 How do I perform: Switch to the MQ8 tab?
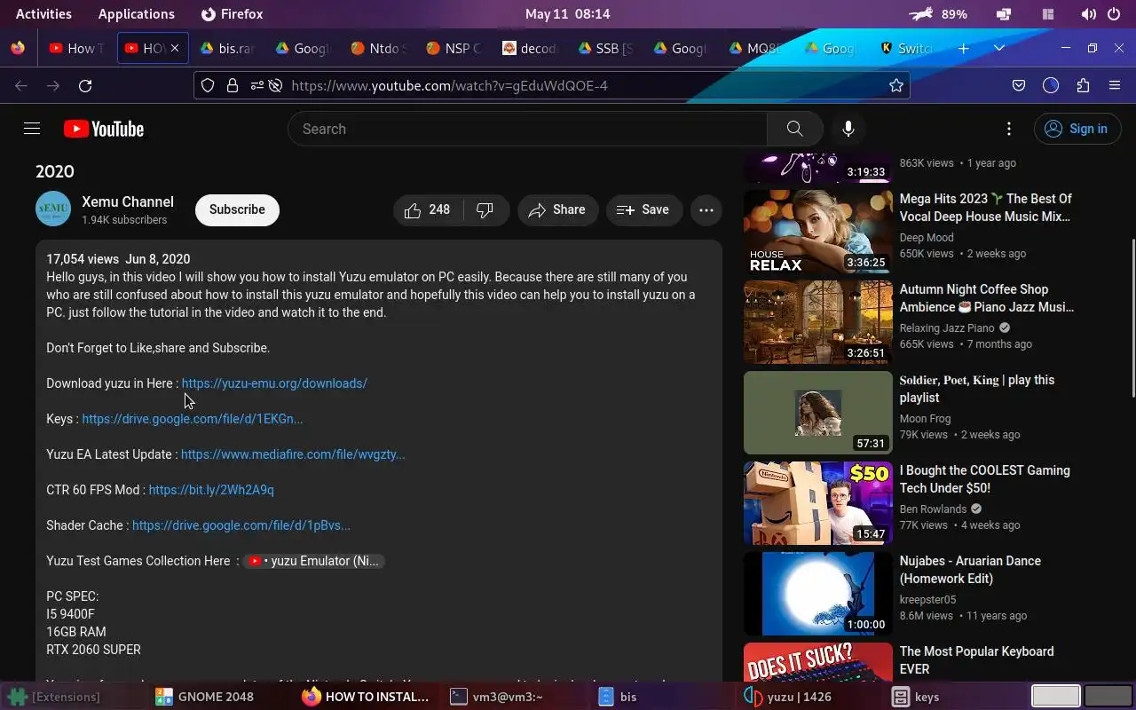(x=756, y=48)
